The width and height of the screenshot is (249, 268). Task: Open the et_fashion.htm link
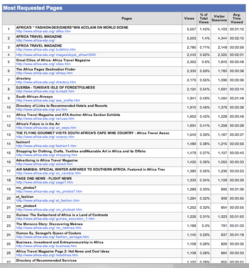click(x=48, y=200)
